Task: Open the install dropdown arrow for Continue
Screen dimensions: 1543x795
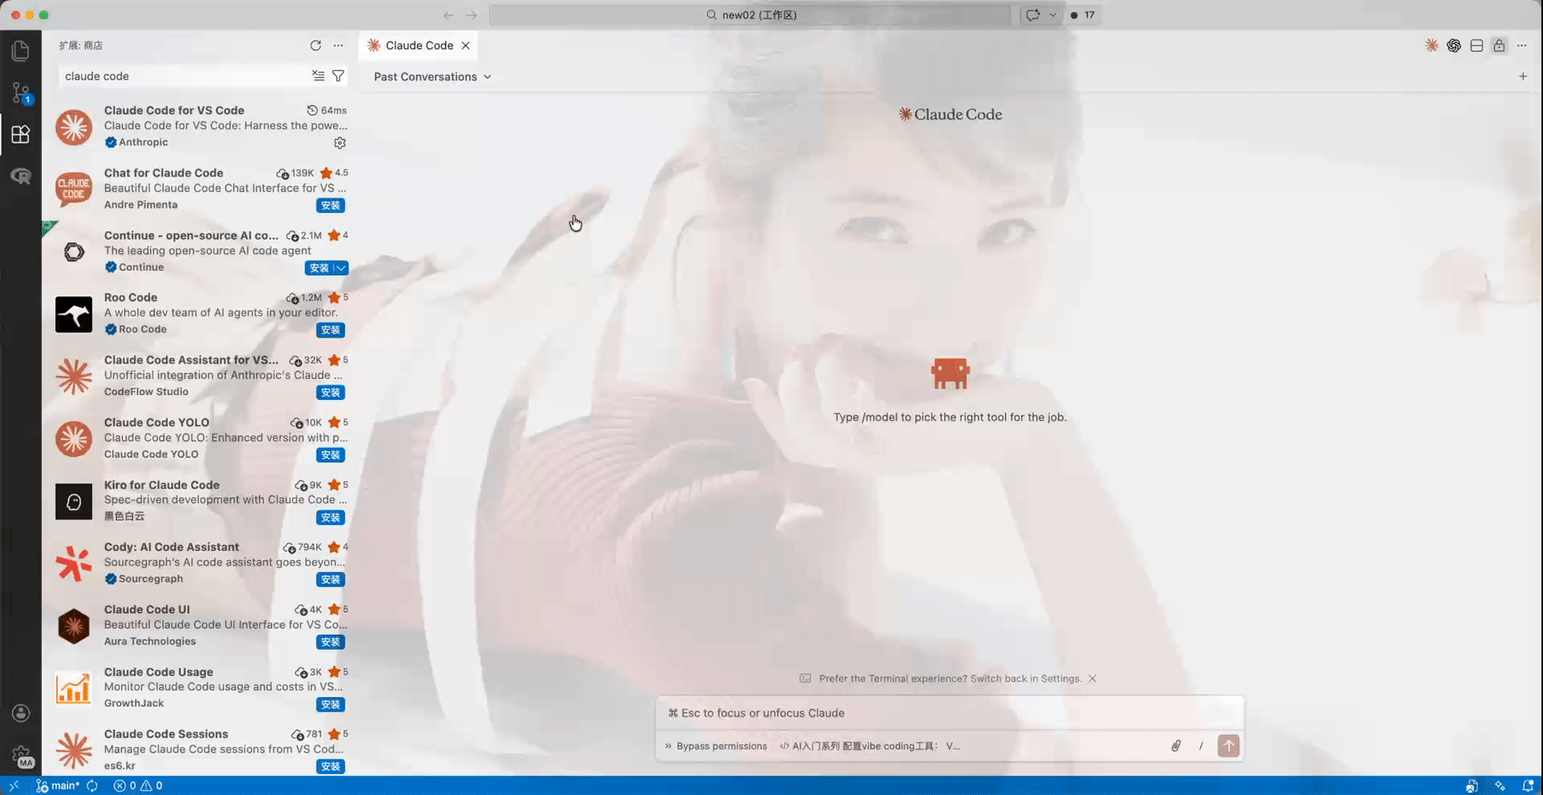Action: tap(341, 268)
